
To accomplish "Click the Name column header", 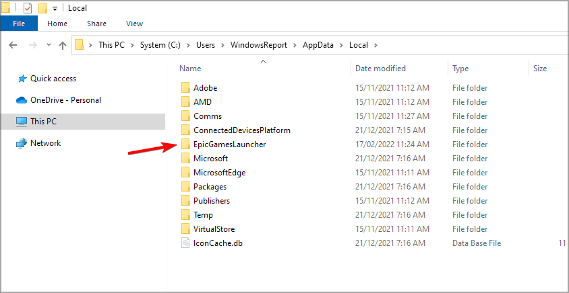I will 191,69.
